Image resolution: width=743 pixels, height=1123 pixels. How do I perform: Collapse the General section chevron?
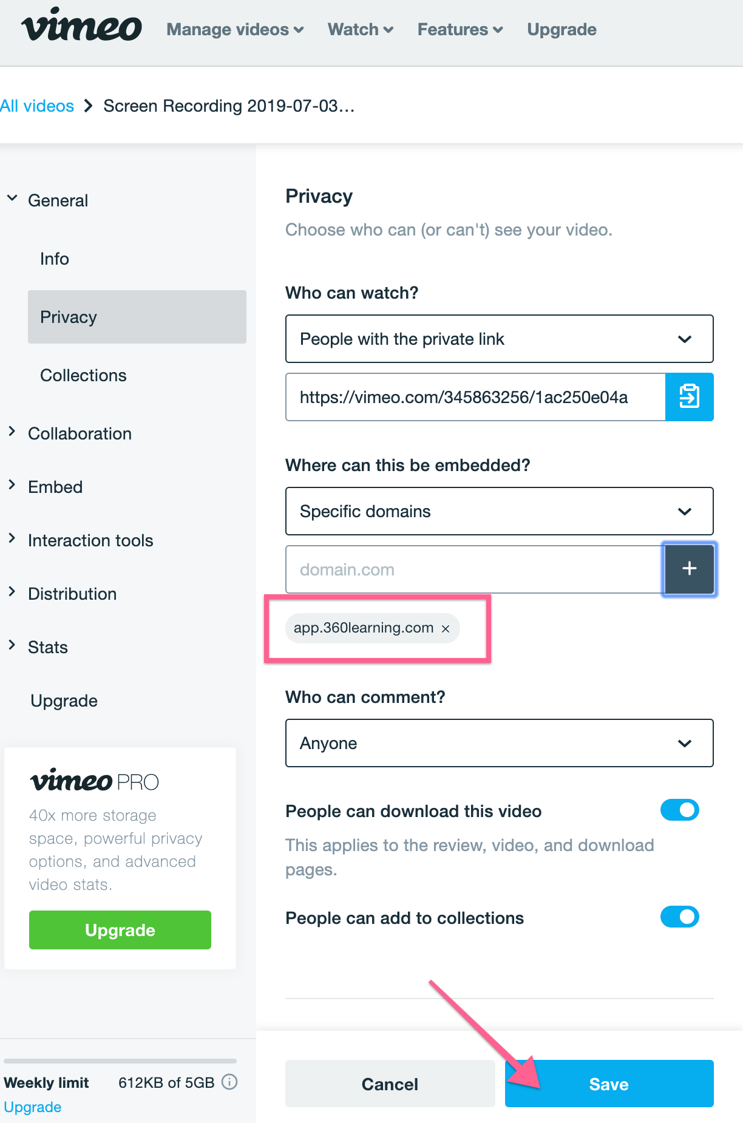coord(12,198)
